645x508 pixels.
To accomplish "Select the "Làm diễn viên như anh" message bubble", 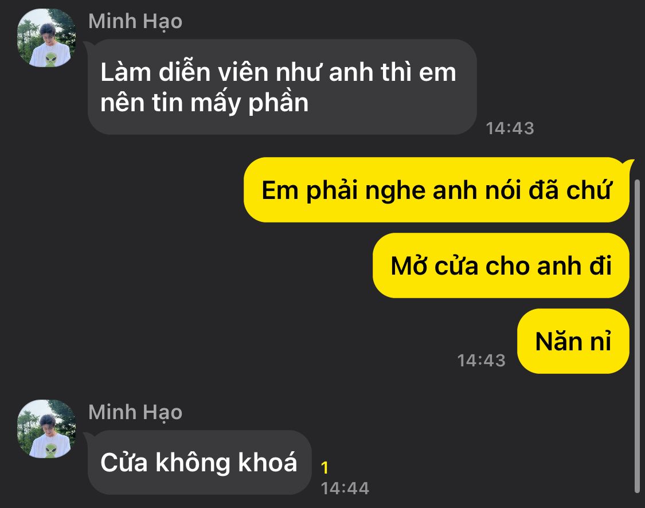I will click(282, 87).
